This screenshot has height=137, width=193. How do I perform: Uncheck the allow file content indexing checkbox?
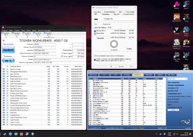pos(95,60)
